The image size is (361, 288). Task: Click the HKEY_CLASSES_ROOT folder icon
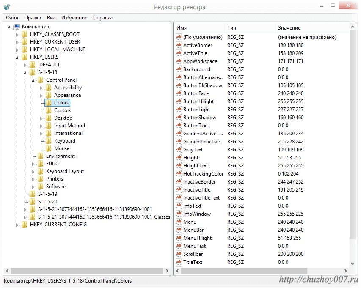(x=24, y=34)
